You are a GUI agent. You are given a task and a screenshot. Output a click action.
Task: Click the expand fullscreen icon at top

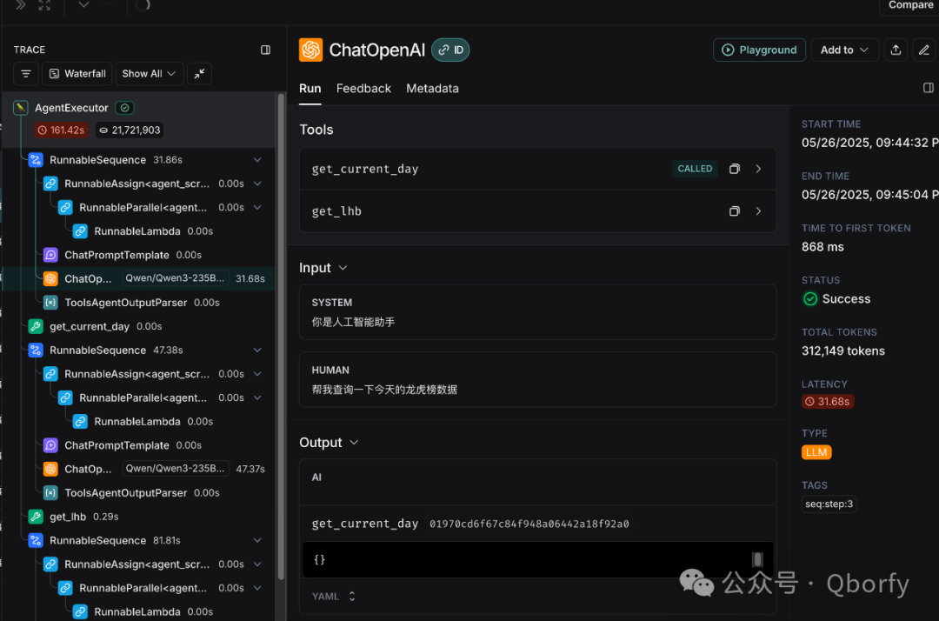(x=45, y=5)
